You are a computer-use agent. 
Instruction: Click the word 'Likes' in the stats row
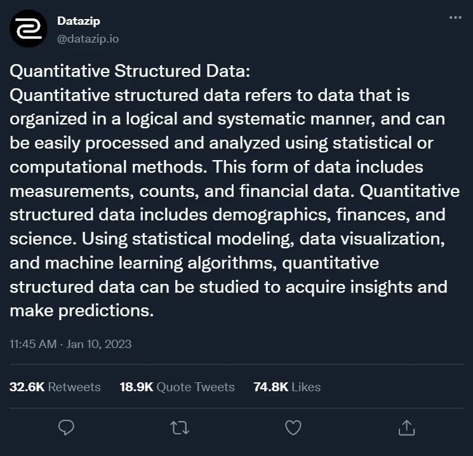306,387
